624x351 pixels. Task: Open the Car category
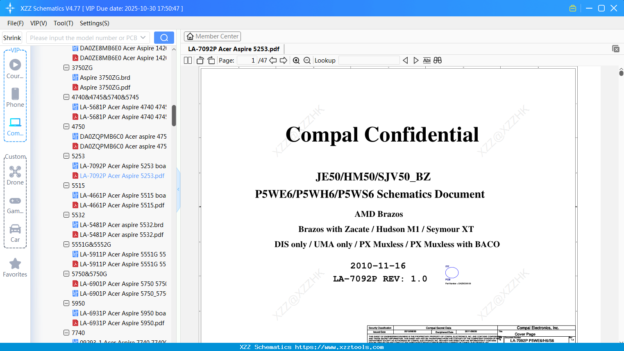15,233
